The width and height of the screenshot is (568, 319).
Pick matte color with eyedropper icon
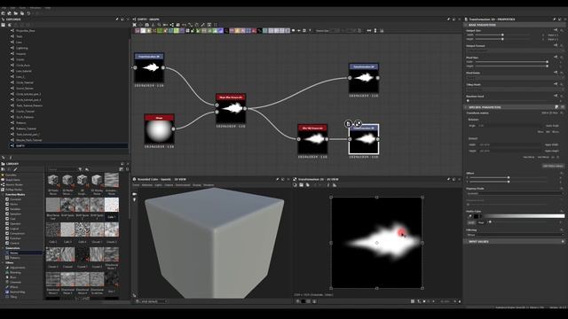(470, 216)
